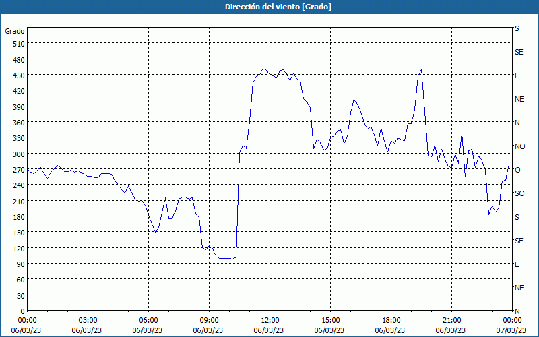Click the 'SO' compass label on right axis
Screen dimensions: 539x337
(519, 193)
